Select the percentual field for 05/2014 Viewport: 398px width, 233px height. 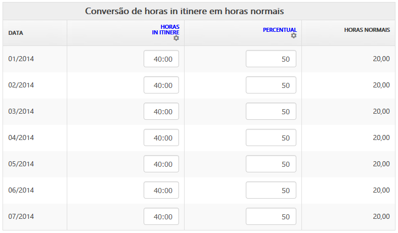pos(271,164)
